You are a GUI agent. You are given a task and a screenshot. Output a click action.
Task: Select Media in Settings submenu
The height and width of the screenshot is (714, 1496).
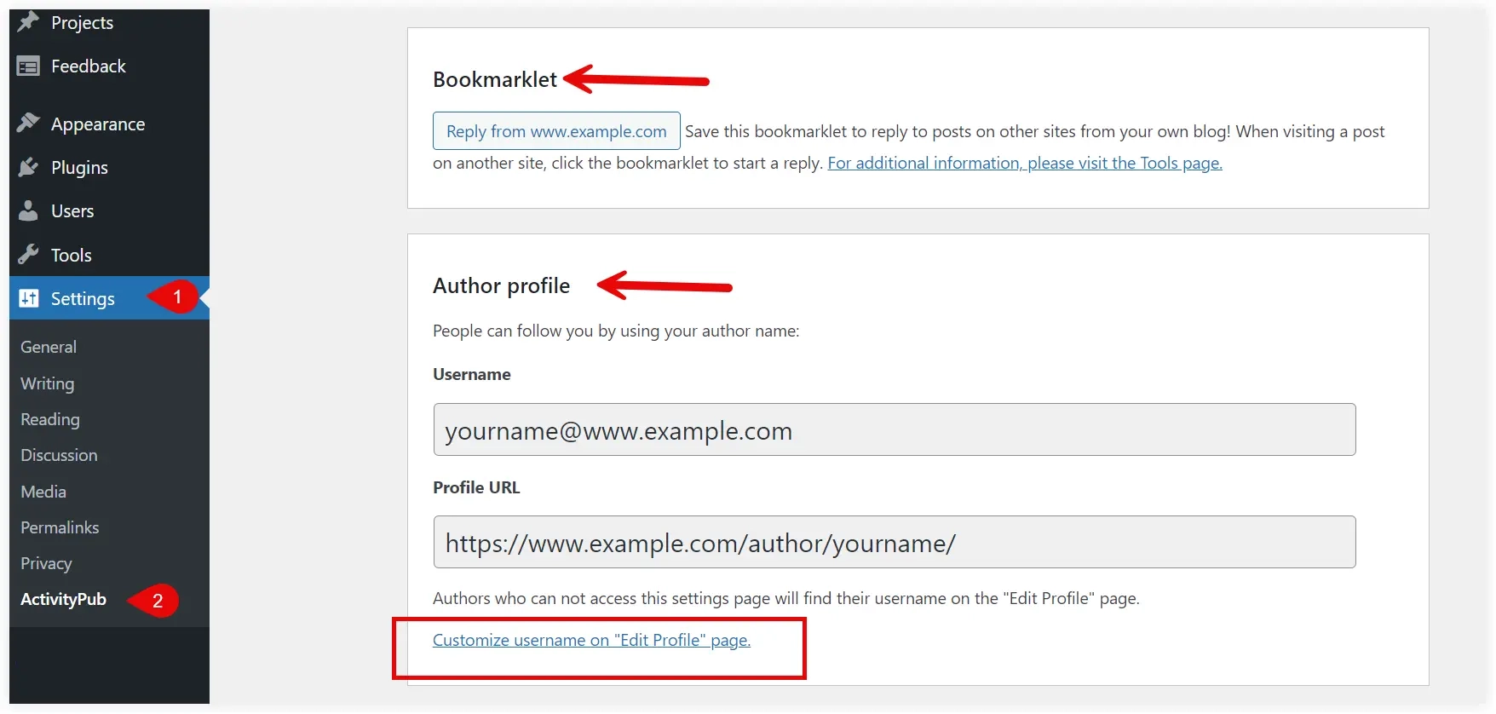pyautogui.click(x=43, y=492)
